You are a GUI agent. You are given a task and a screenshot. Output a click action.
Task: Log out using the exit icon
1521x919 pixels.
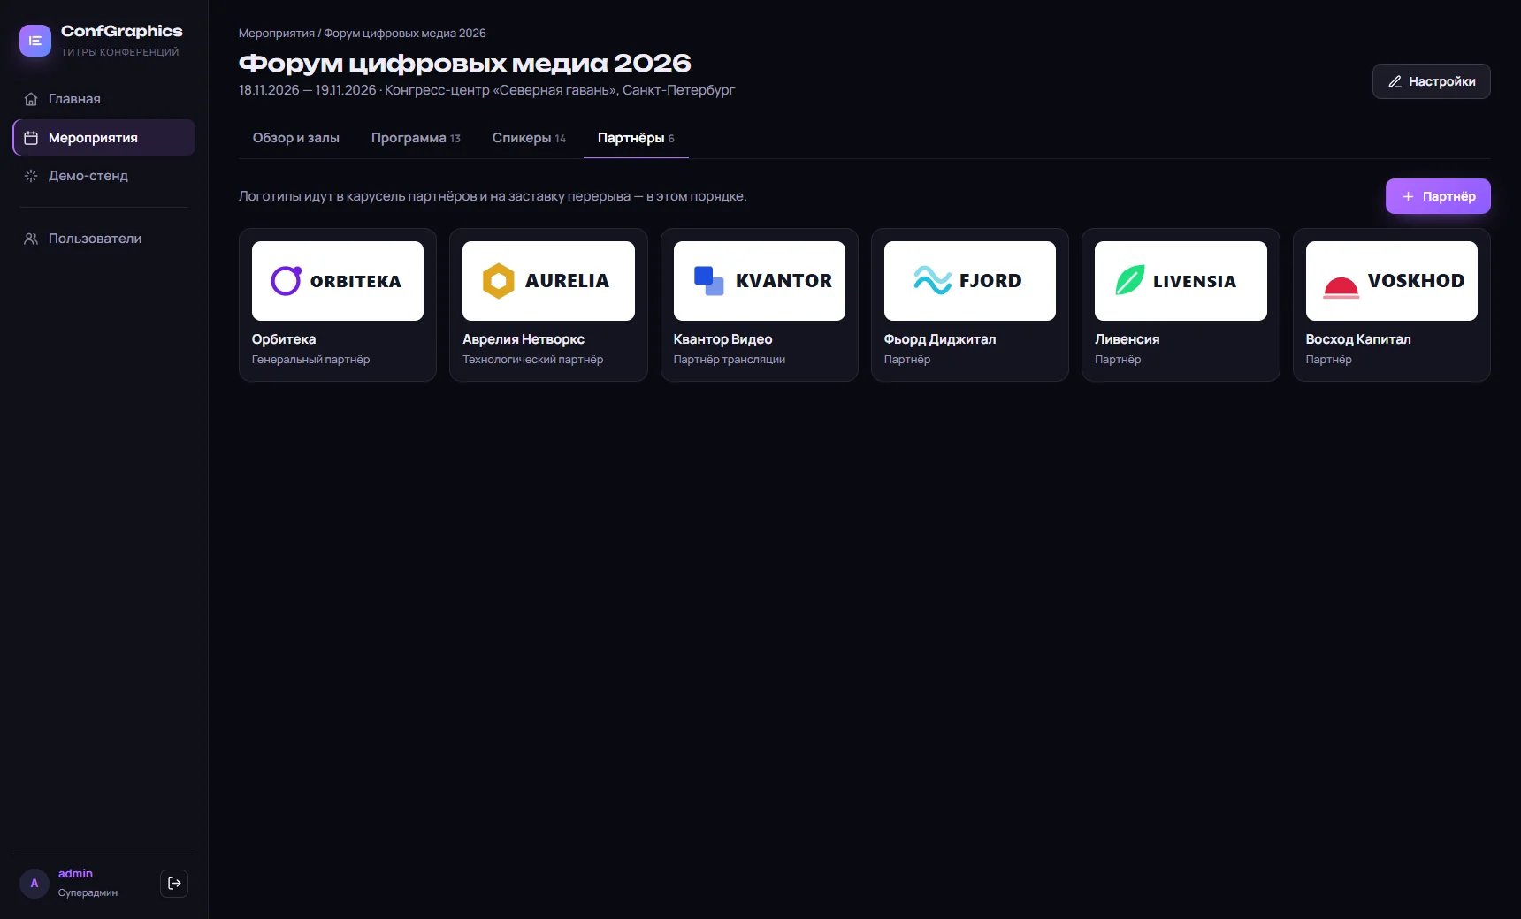click(x=174, y=883)
